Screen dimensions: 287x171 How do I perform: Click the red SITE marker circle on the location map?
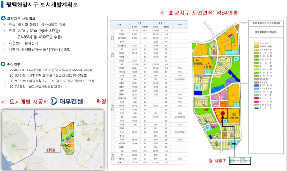pyautogui.click(x=69, y=146)
